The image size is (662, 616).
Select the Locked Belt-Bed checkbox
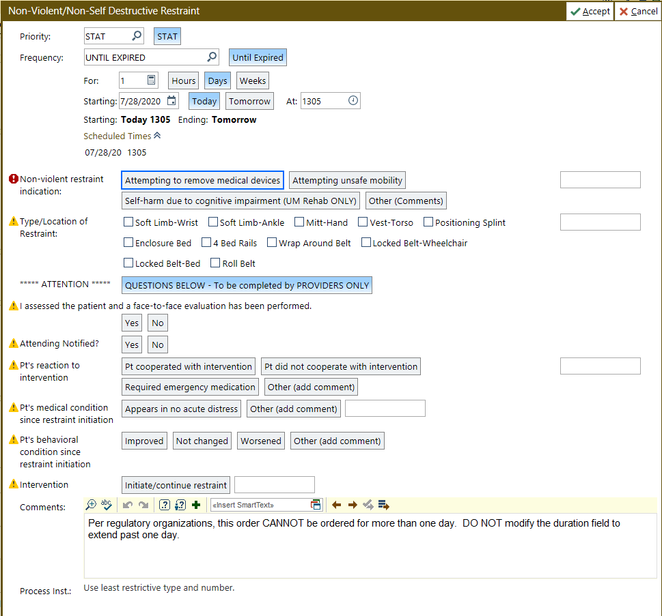(x=128, y=263)
